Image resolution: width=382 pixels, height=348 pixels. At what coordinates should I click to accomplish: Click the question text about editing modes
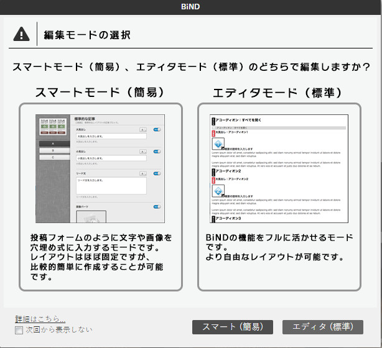tap(191, 66)
